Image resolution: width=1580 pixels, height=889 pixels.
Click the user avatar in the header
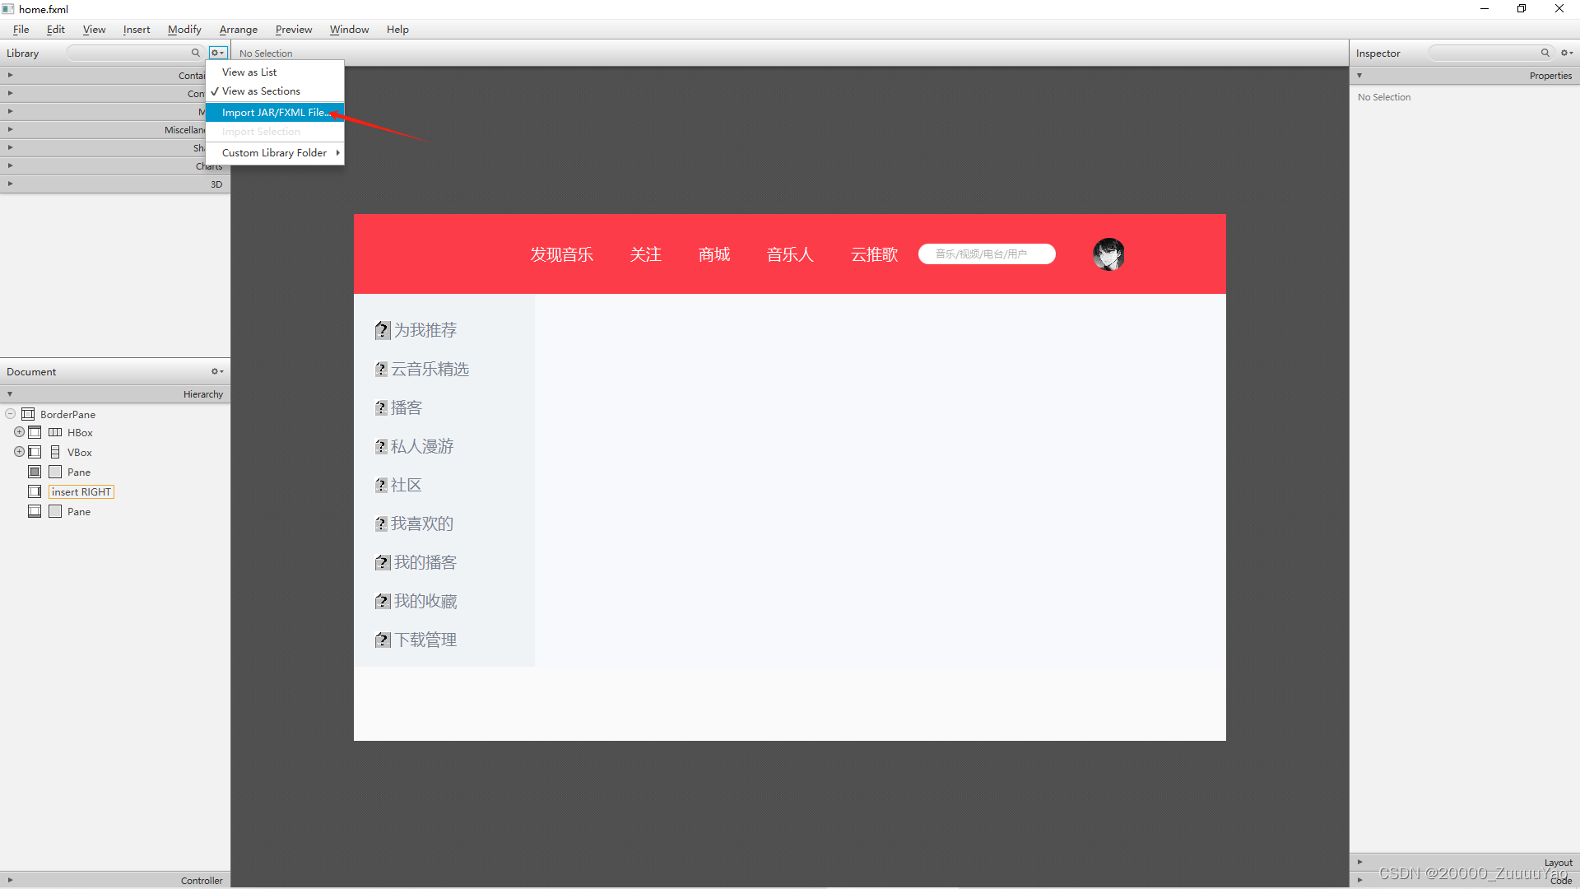pyautogui.click(x=1108, y=254)
